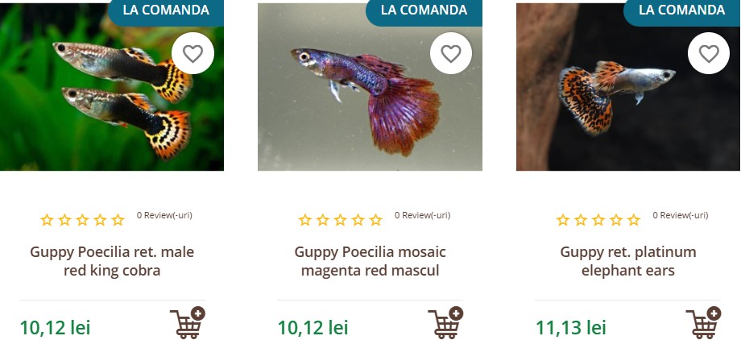Favorite the platinum elephant ears guppy
The image size is (741, 340).
tap(708, 54)
